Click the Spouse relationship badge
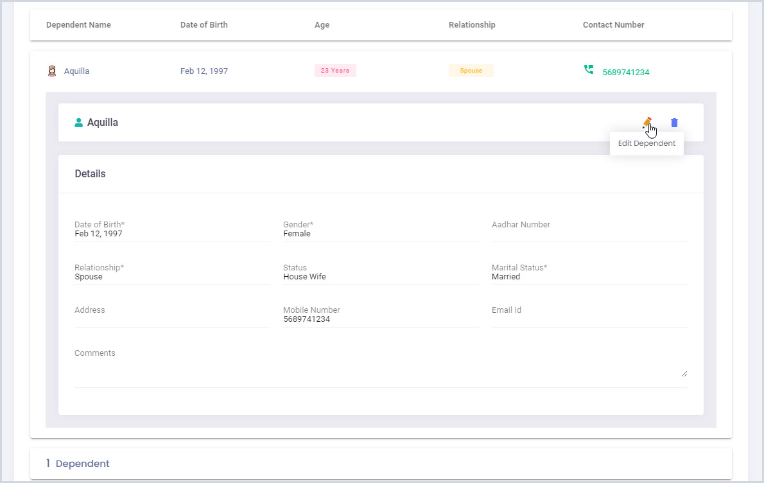This screenshot has width=764, height=483. (x=471, y=71)
